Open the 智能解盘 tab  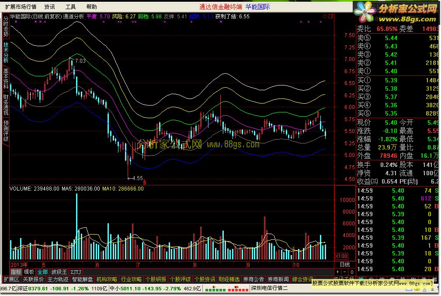pos(82,279)
